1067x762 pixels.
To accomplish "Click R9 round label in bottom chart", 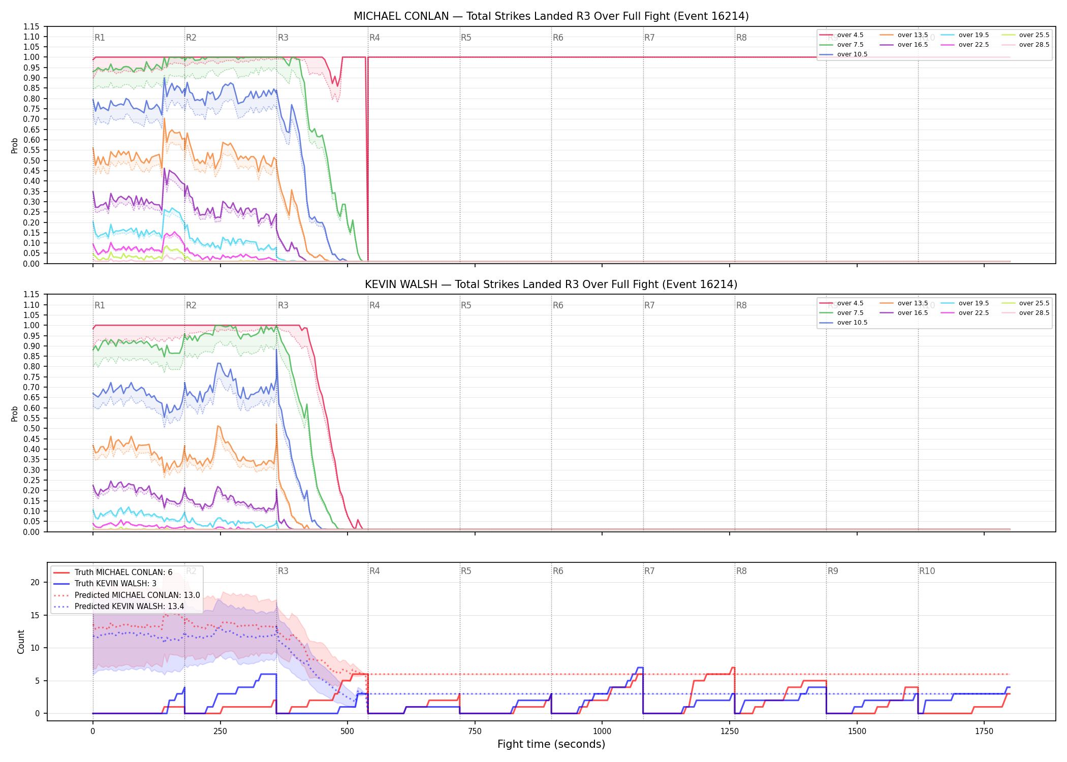I will click(x=833, y=571).
